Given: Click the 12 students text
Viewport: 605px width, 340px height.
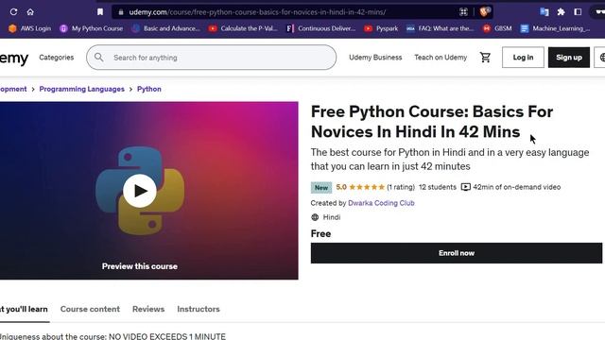Looking at the screenshot, I should (x=438, y=187).
